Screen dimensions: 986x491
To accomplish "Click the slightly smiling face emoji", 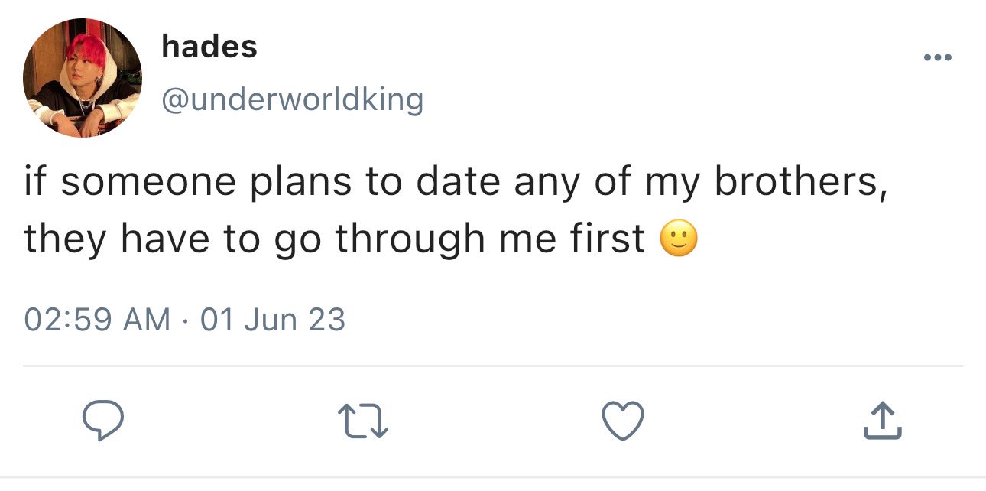I will (x=678, y=240).
